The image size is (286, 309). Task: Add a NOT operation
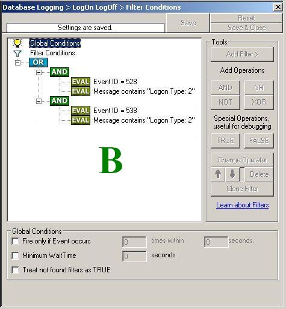point(225,102)
